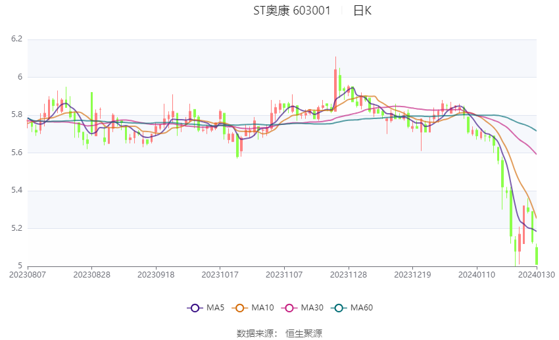
Task: Click y-axis value 5.6
Action: [16, 153]
